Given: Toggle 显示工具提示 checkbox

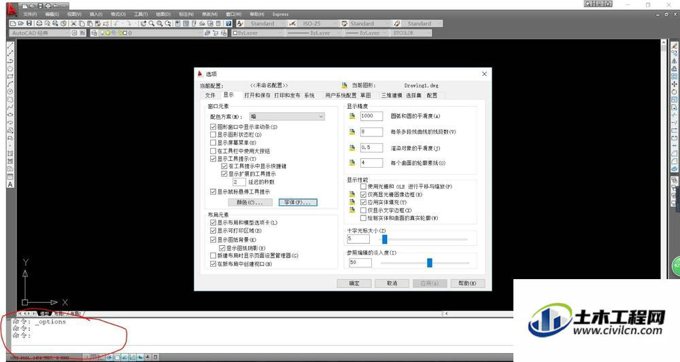Looking at the screenshot, I should pyautogui.click(x=213, y=158).
